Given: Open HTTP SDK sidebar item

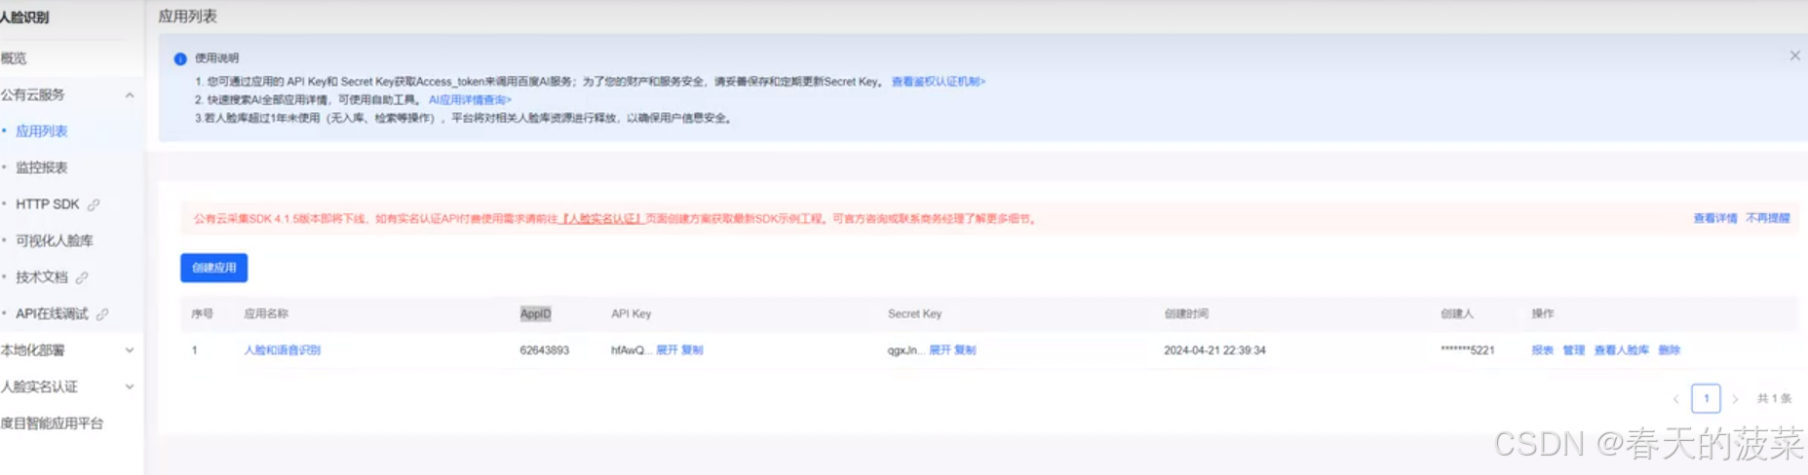Looking at the screenshot, I should coord(48,204).
